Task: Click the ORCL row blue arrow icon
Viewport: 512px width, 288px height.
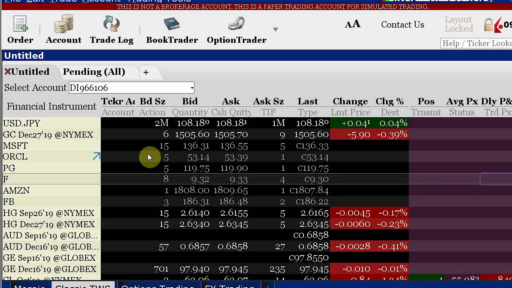Action: click(x=96, y=156)
